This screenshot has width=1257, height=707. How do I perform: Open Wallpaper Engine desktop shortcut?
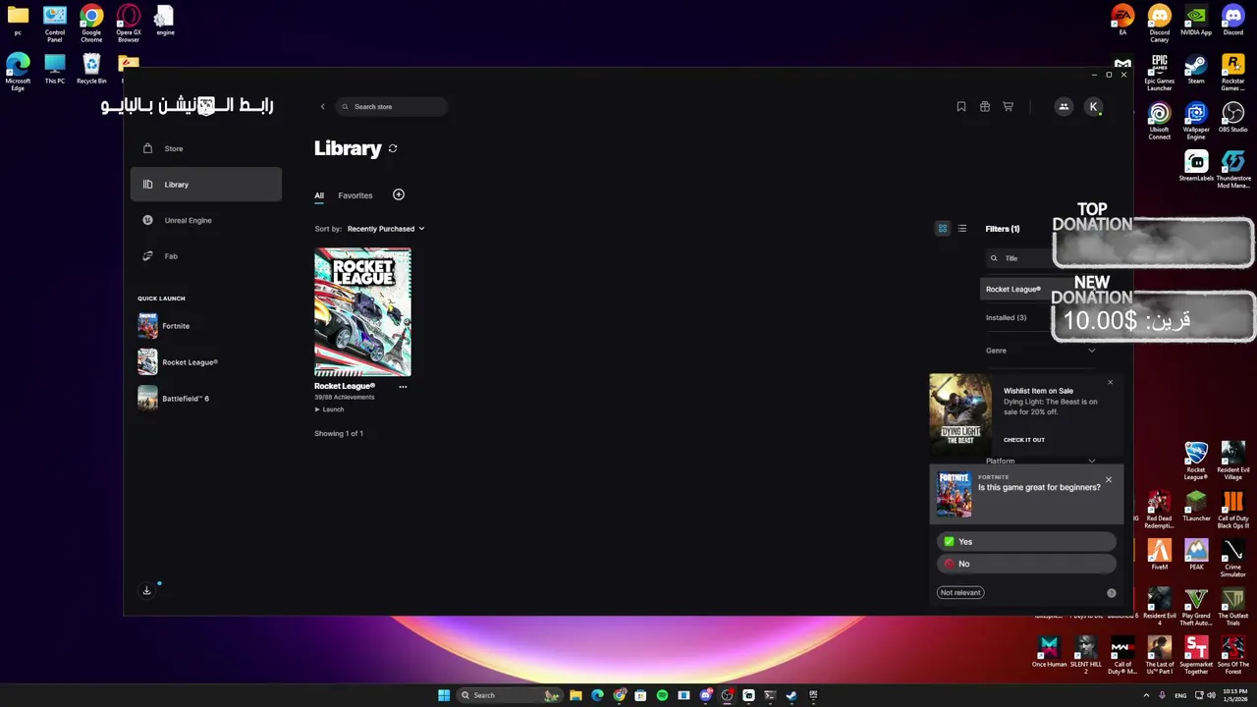[x=1196, y=121]
